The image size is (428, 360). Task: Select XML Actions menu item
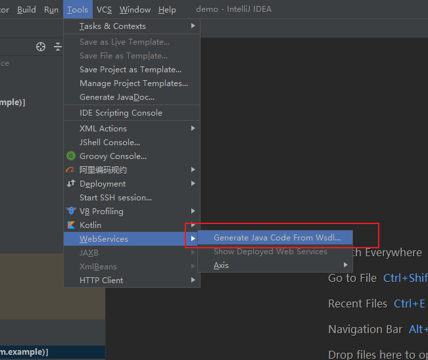pos(132,129)
